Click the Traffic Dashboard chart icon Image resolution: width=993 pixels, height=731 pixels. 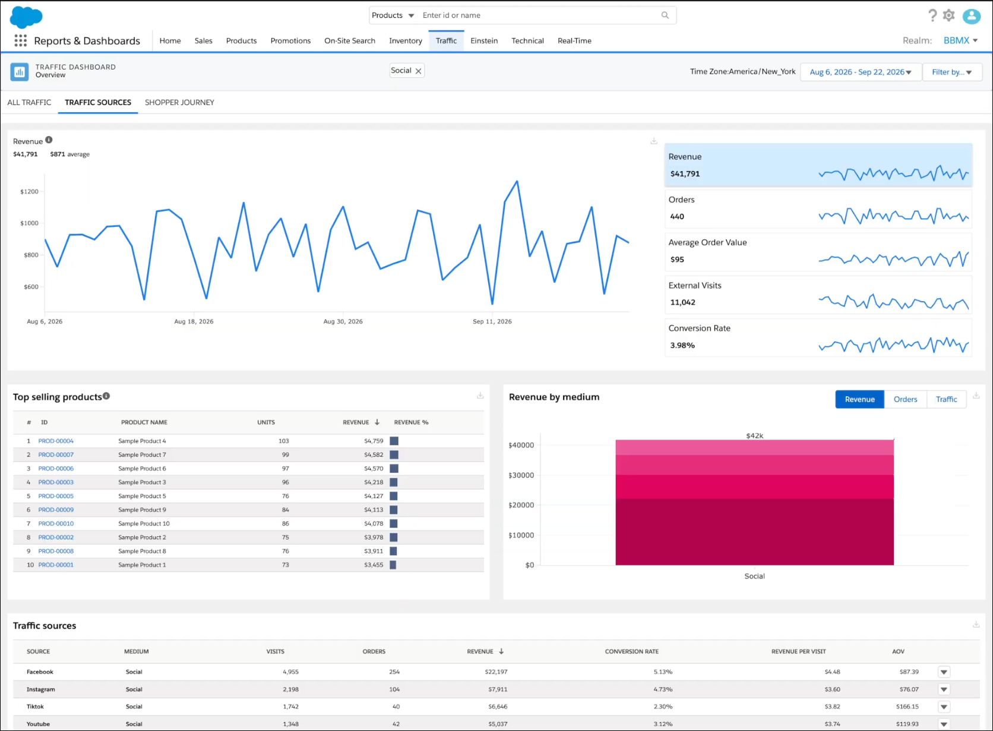pos(20,72)
